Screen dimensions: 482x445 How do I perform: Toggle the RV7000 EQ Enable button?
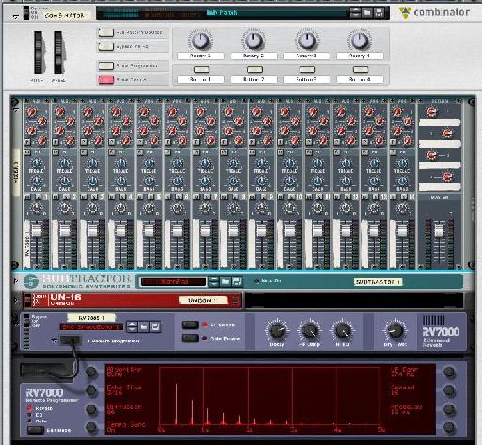point(190,325)
